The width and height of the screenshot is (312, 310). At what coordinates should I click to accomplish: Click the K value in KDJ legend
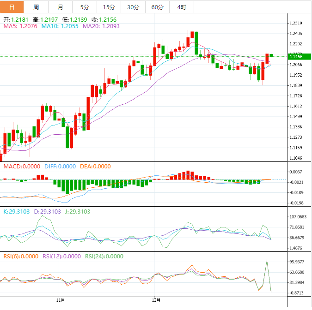click(x=17, y=211)
